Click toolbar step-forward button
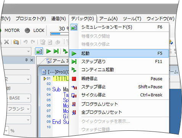Image resolution: width=182 pixels, height=138 pixels. [56, 51]
